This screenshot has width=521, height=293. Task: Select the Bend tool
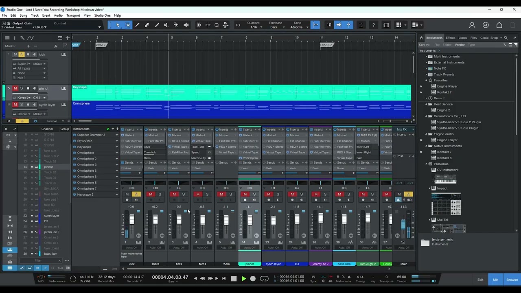(x=176, y=25)
